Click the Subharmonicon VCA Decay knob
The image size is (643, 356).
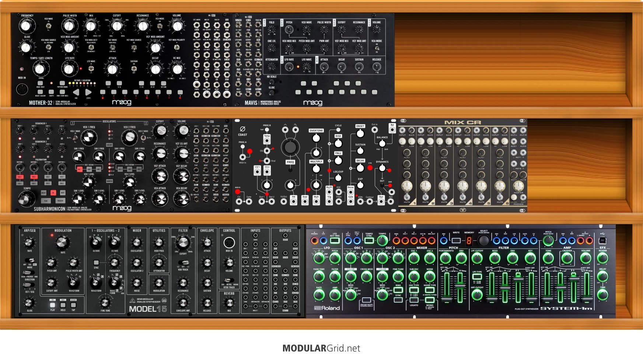pos(182,199)
